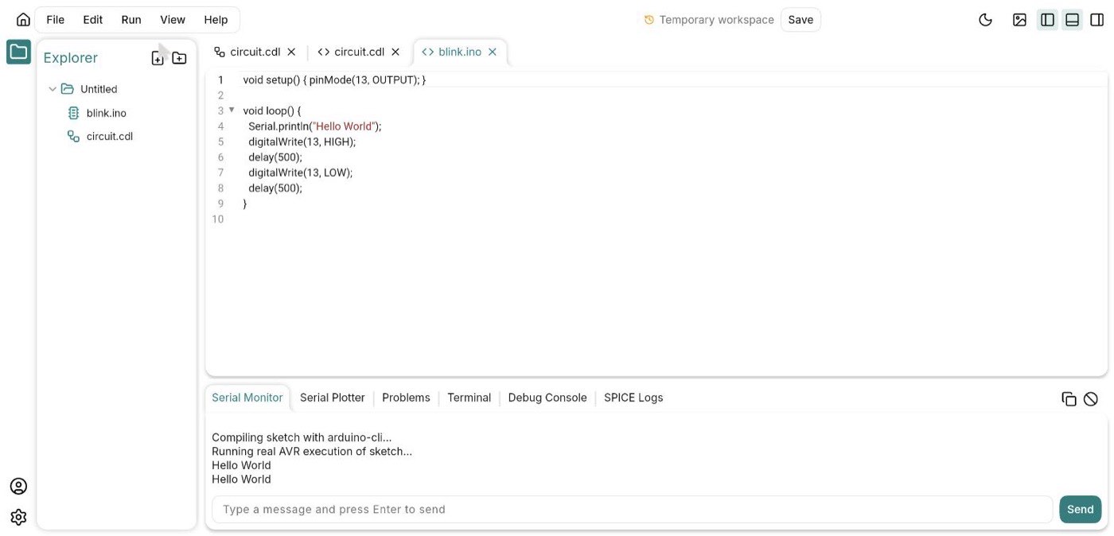Open blink.ino in the Explorer tree
The image size is (1114, 536).
pos(107,113)
